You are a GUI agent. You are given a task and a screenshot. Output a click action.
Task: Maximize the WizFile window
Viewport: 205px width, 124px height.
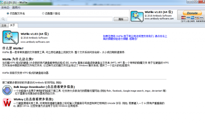point(195,2)
